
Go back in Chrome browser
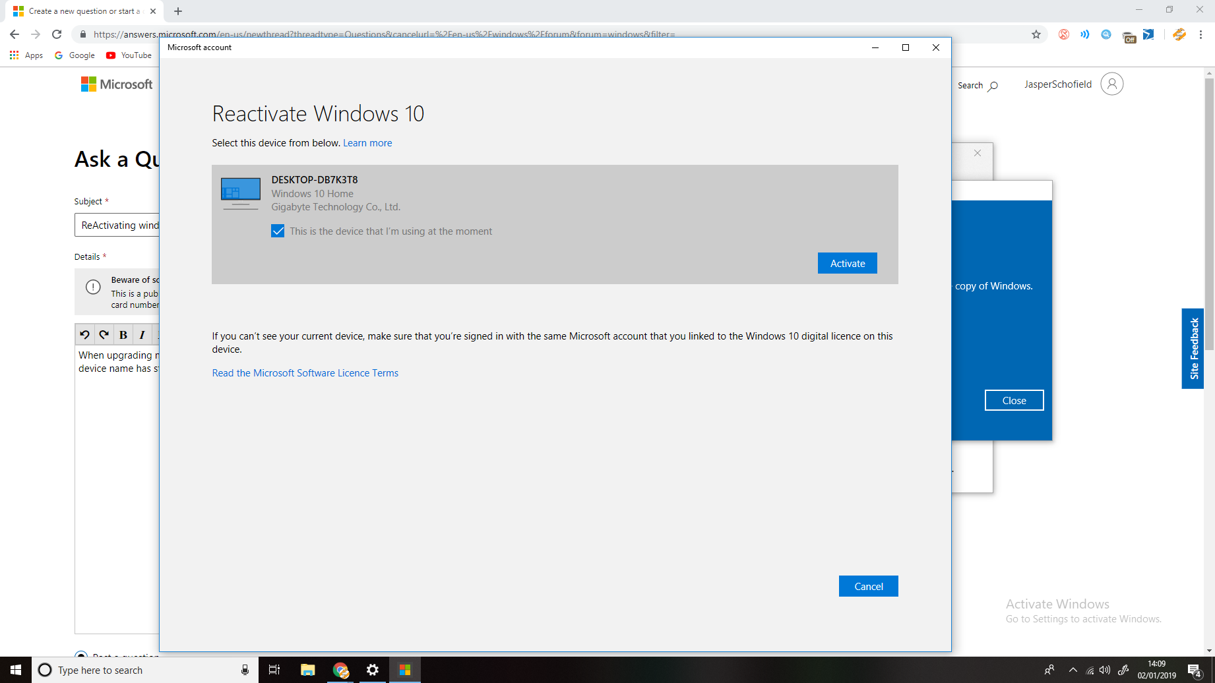(15, 34)
